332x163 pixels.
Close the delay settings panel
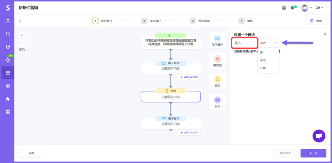click(x=325, y=34)
